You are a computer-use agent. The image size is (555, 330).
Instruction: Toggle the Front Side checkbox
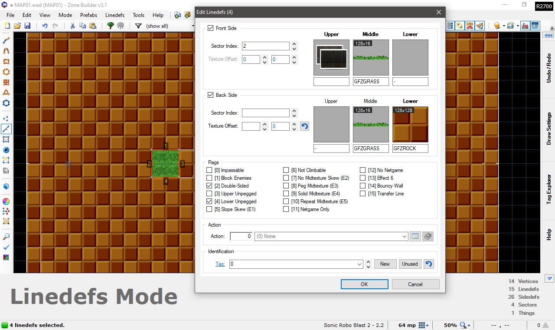(211, 28)
